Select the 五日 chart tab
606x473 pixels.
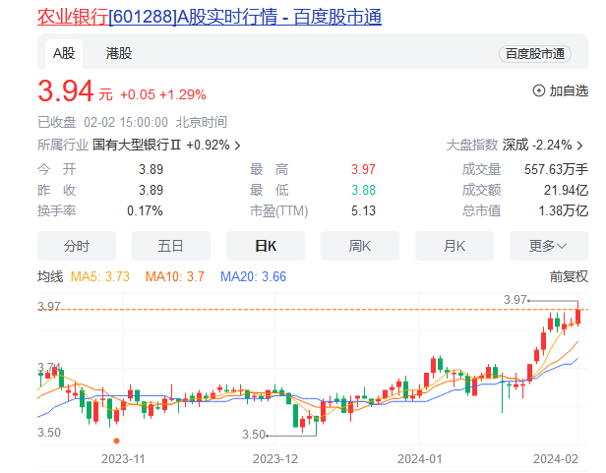[x=171, y=246]
